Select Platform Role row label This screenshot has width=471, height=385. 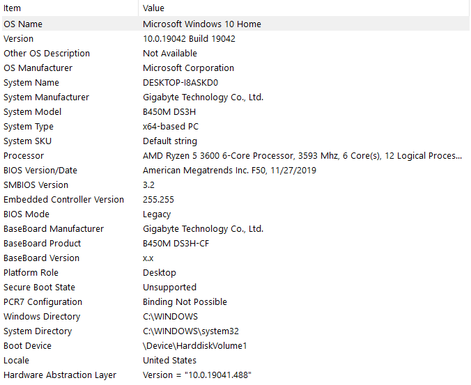click(31, 273)
